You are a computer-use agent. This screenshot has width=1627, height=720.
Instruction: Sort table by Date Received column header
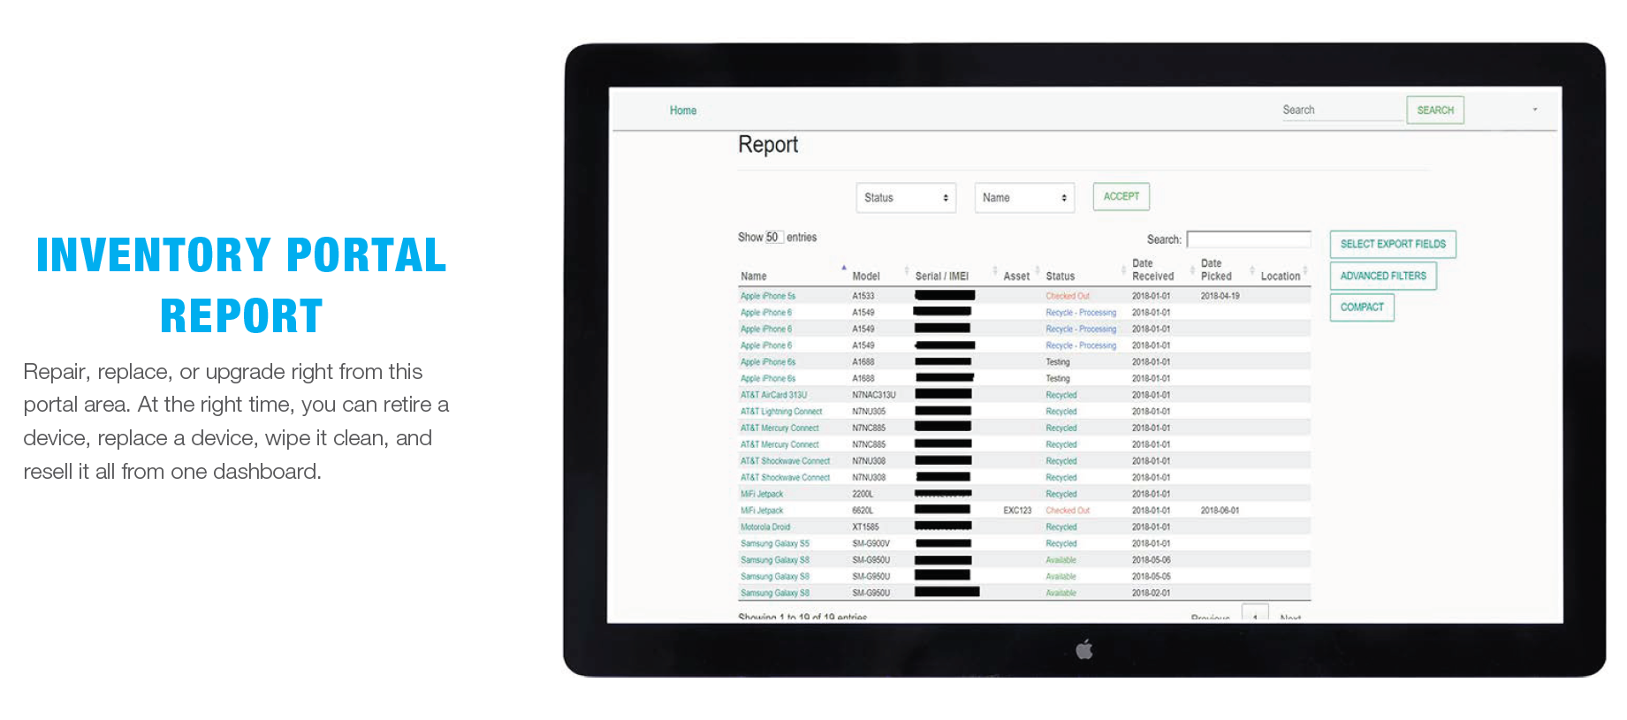(x=1152, y=269)
